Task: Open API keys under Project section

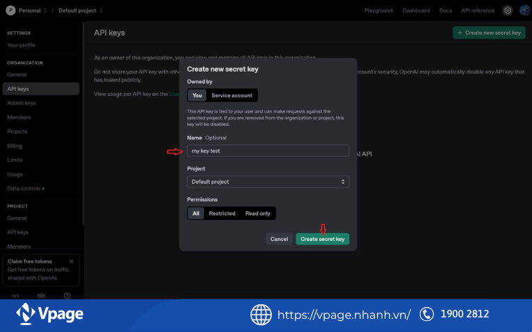Action: [x=17, y=232]
